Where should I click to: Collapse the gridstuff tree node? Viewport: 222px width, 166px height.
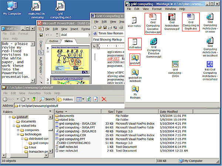10,117
